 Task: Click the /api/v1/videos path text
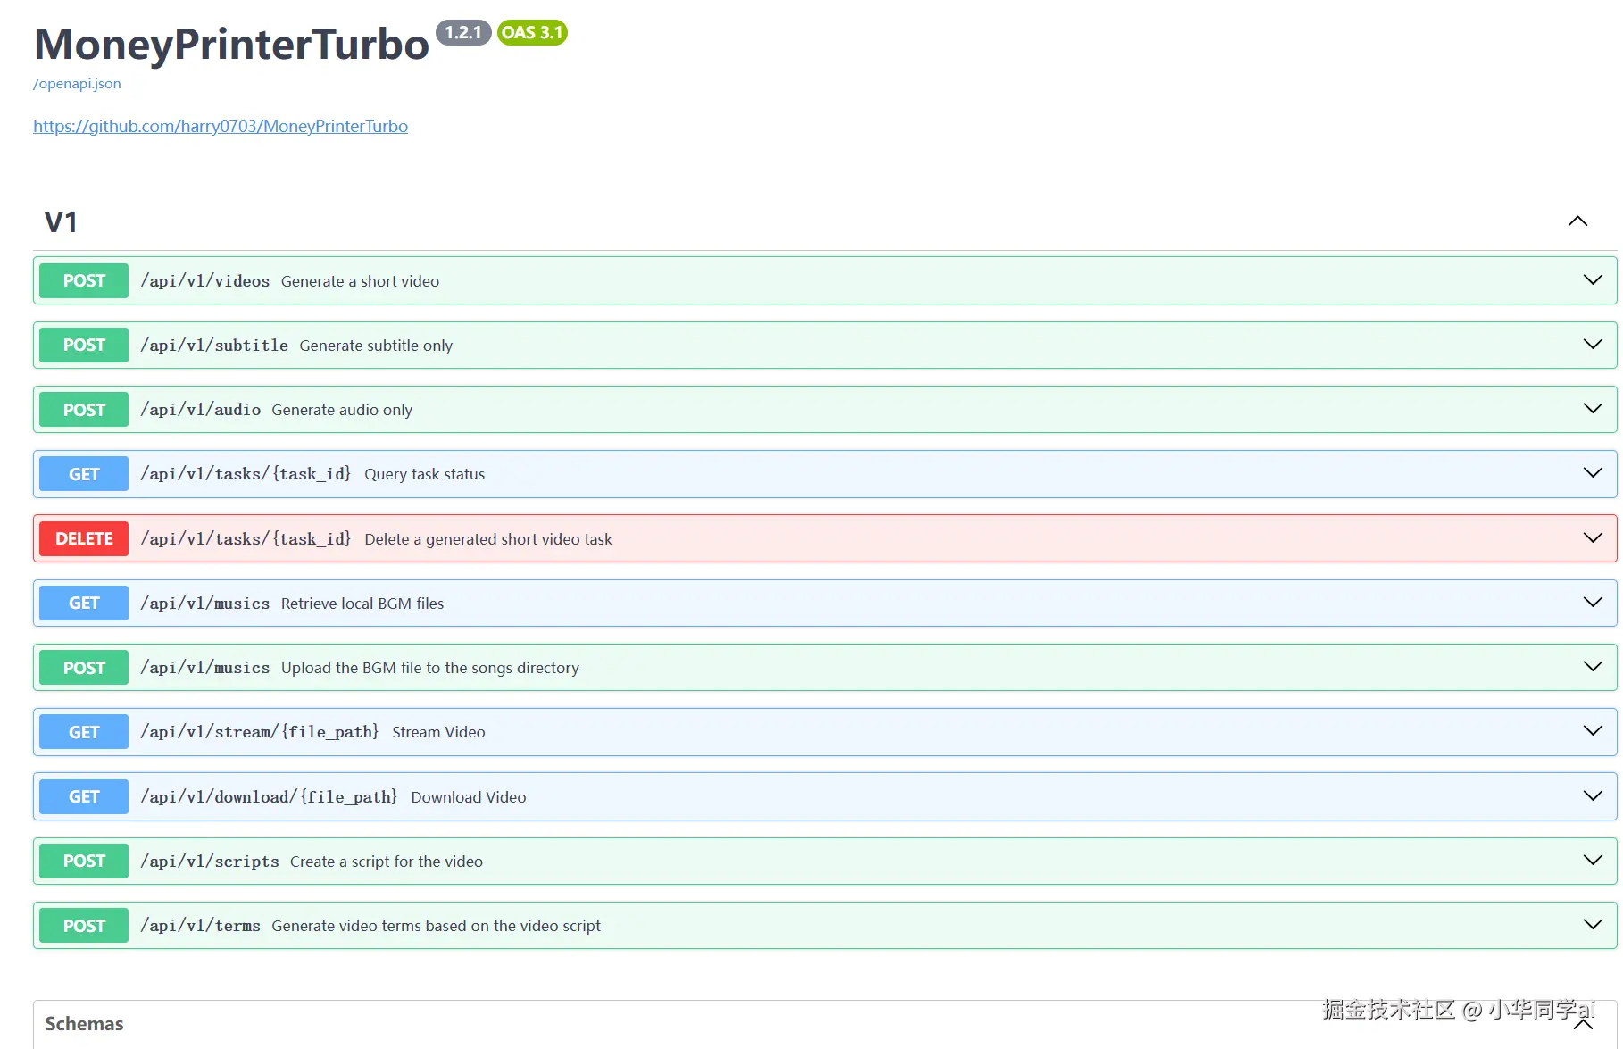[x=205, y=281]
